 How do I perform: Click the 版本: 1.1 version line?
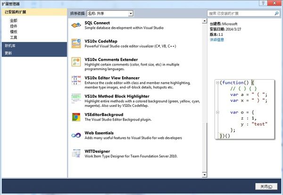pos(216,34)
